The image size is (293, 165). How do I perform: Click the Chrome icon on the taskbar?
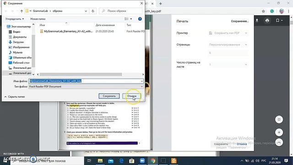click(153, 161)
